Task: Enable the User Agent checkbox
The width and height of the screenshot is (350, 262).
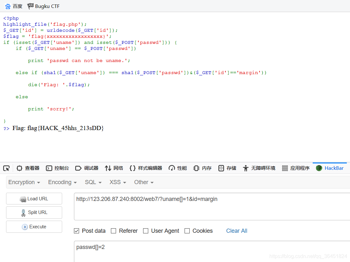Action: click(146, 231)
